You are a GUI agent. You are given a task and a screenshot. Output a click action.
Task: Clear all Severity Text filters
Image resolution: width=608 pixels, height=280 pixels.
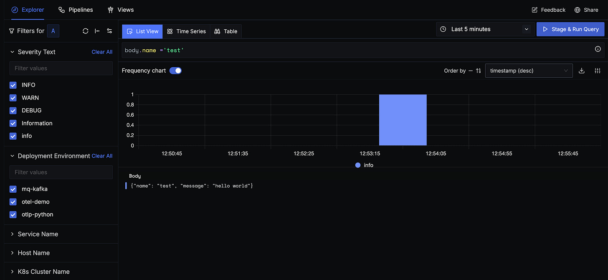102,52
